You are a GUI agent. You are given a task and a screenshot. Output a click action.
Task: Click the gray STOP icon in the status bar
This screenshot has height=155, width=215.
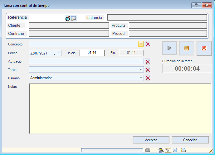tap(148, 150)
